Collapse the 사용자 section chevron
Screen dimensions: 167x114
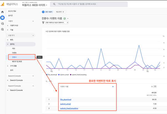33,21
